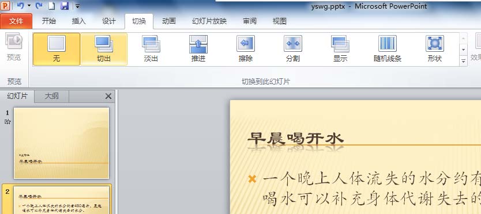Switch to the 开始 ribbon tab
Viewport: 481px width, 214px height.
tap(49, 21)
